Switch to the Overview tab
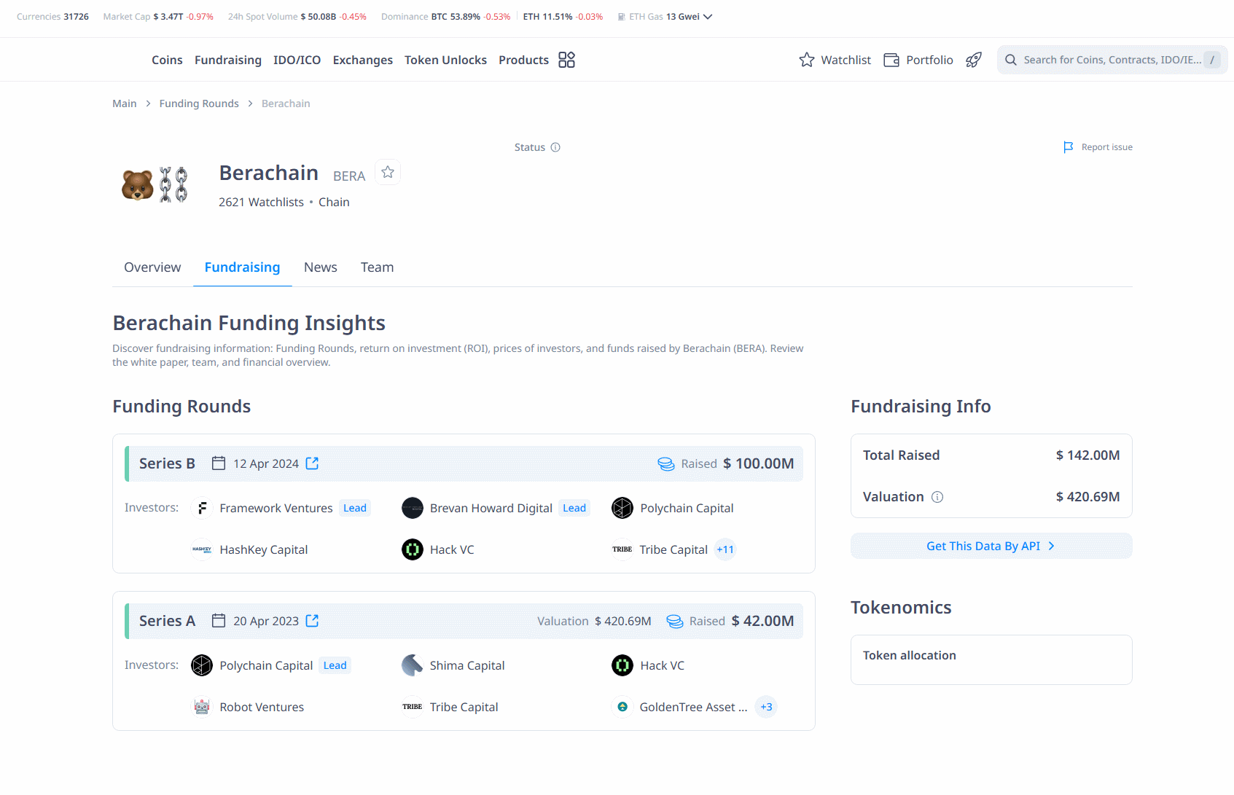This screenshot has height=795, width=1234. tap(152, 267)
